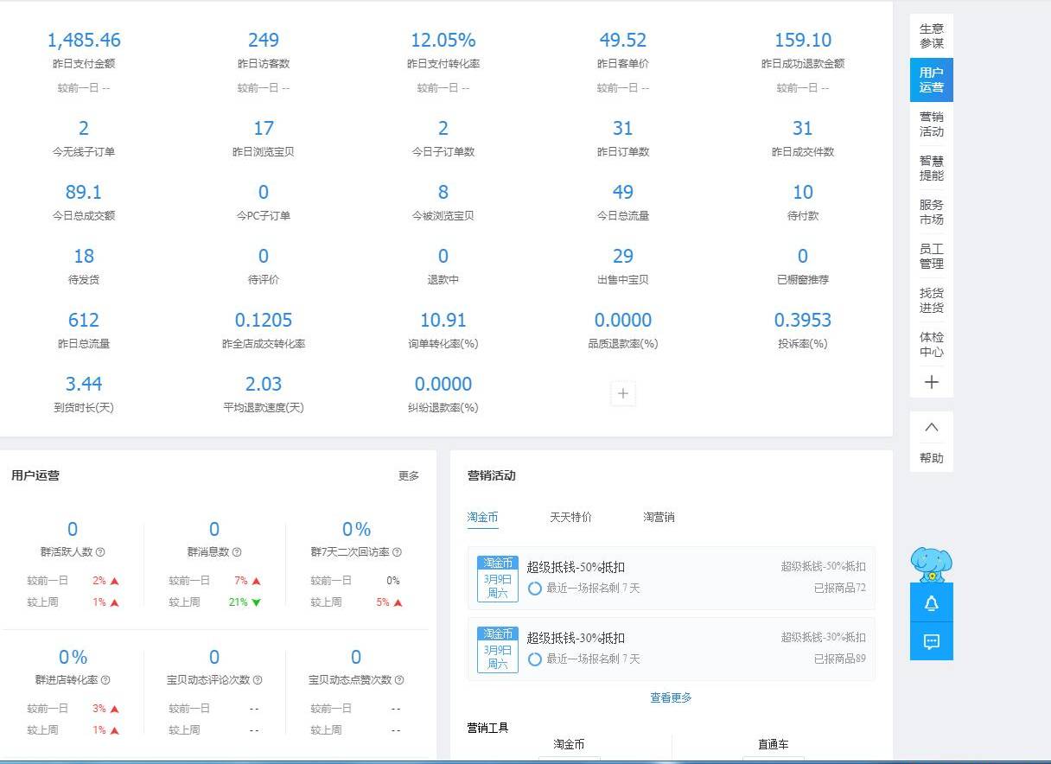Open the 帮助 help link
The image size is (1051, 764).
pyautogui.click(x=932, y=458)
